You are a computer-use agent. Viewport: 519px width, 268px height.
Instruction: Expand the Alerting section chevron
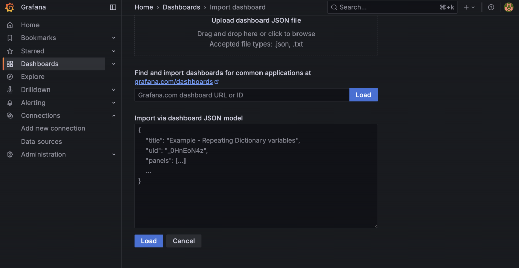(114, 103)
